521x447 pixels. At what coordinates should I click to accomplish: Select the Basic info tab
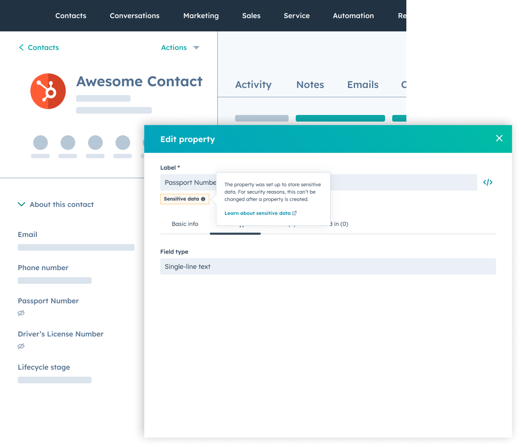tap(185, 224)
